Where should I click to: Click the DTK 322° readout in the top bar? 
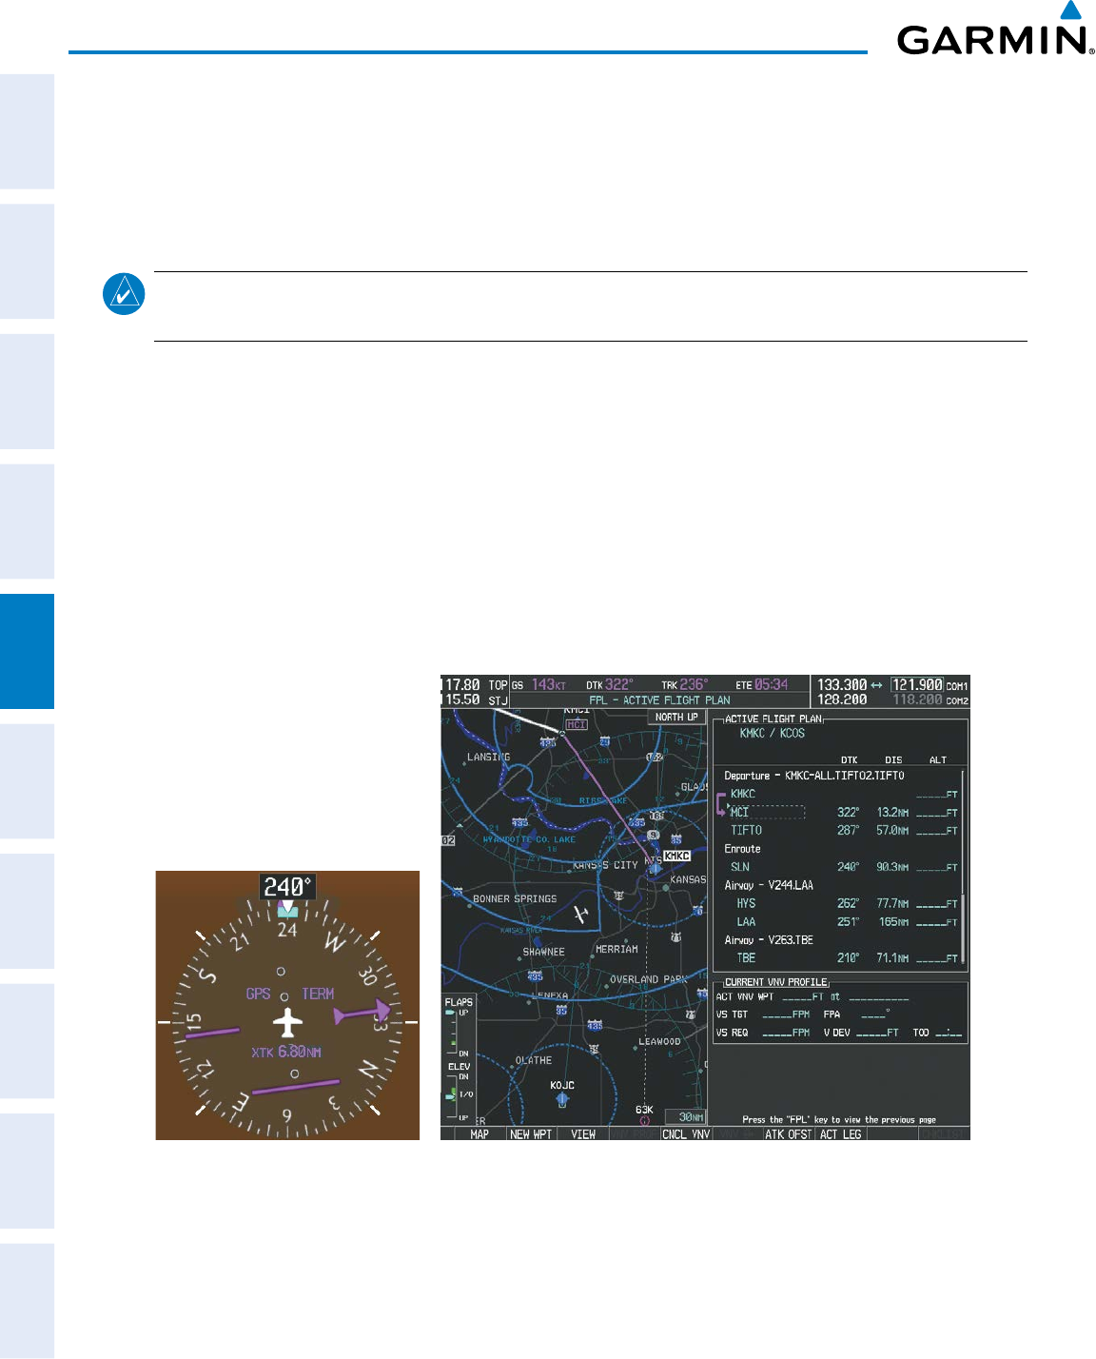[x=610, y=684]
